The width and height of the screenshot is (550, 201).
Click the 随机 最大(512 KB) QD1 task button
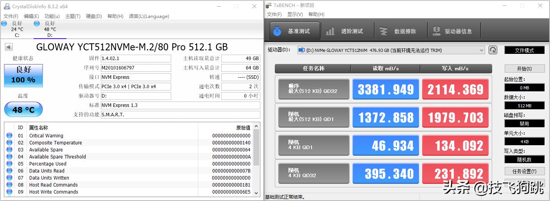click(314, 117)
